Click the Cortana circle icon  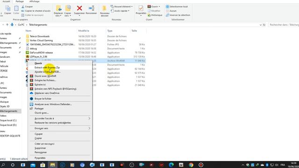(x=13, y=165)
